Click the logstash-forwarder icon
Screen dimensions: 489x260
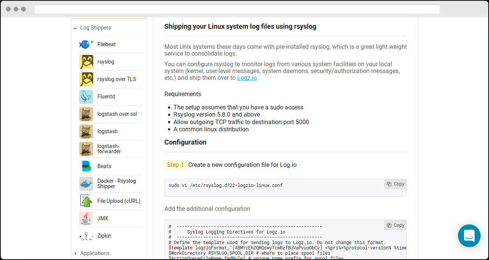(x=86, y=149)
